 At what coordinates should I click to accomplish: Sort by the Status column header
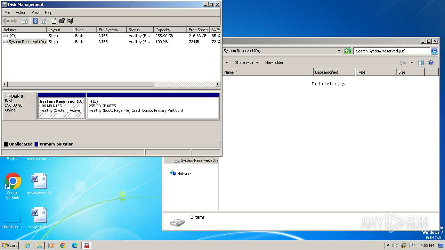pyautogui.click(x=140, y=30)
